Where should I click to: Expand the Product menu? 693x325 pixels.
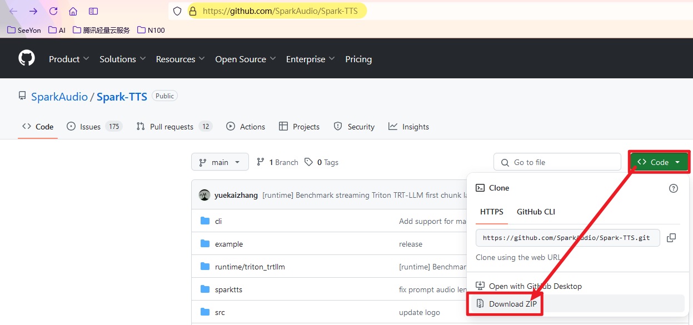pyautogui.click(x=69, y=59)
